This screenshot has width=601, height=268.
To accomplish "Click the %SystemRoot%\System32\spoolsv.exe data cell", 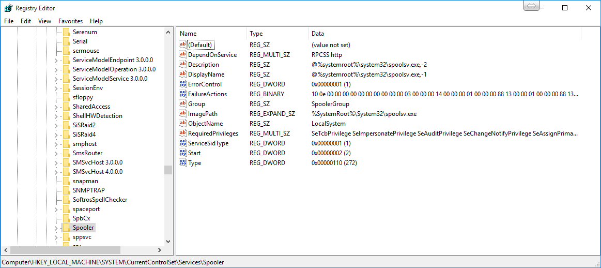I will tap(364, 114).
